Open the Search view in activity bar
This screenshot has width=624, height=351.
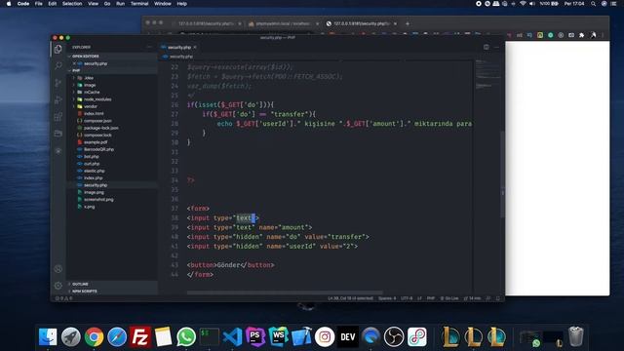pyautogui.click(x=58, y=65)
